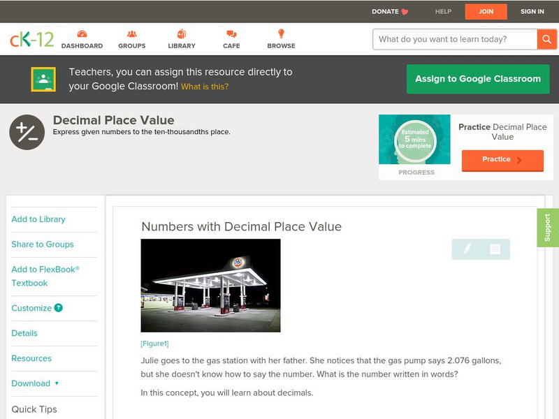Focus the 'What do you want to learn today?' search field
Image resolution: width=559 pixels, height=419 pixels.
[455, 39]
